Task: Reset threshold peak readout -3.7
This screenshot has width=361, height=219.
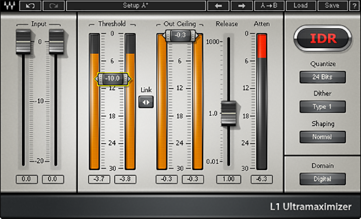Action: click(x=99, y=179)
